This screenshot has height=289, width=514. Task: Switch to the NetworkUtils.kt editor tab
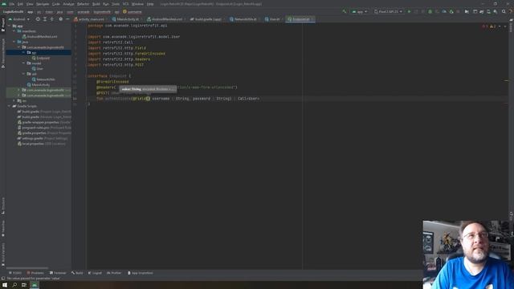coord(245,19)
